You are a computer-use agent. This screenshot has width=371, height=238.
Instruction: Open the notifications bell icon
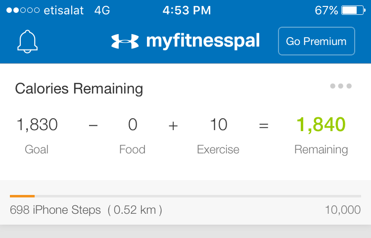click(27, 42)
